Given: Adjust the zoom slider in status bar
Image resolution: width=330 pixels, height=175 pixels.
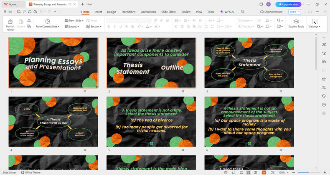Looking at the screenshot, I should click(x=310, y=172).
